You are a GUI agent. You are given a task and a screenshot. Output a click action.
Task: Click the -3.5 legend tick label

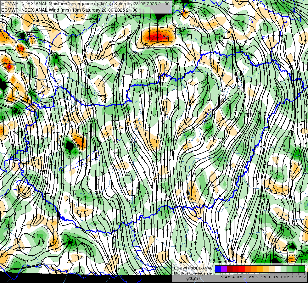(x=239, y=277)
